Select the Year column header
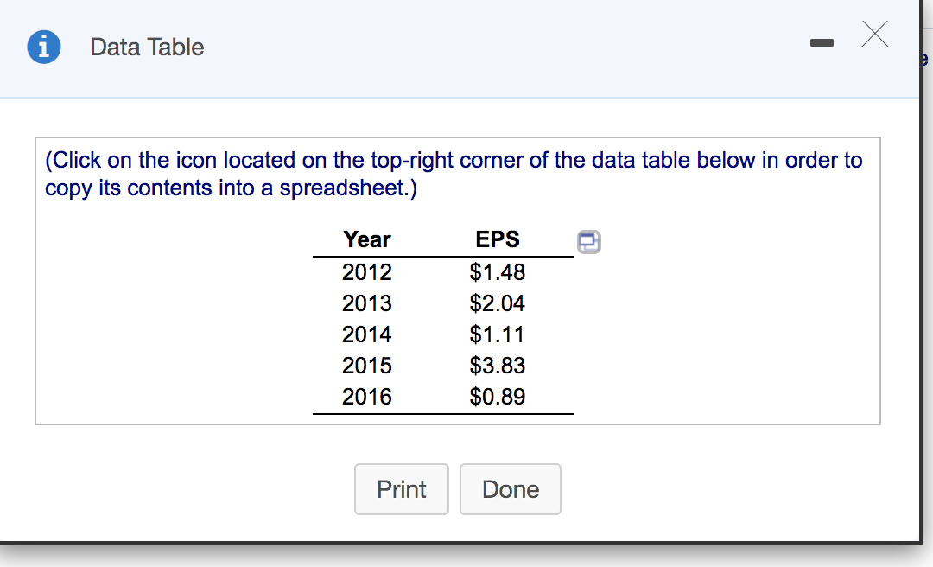This screenshot has height=567, width=933. coord(367,239)
